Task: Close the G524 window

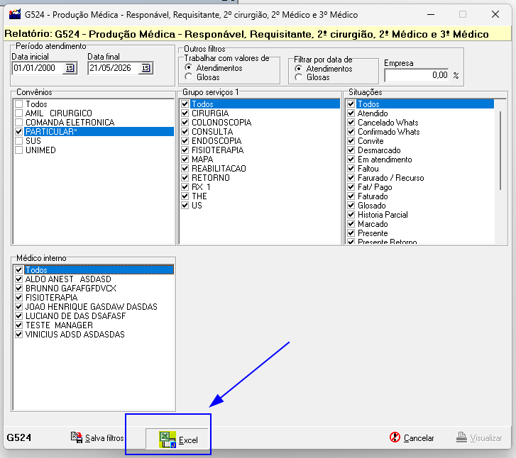Action: click(x=495, y=14)
